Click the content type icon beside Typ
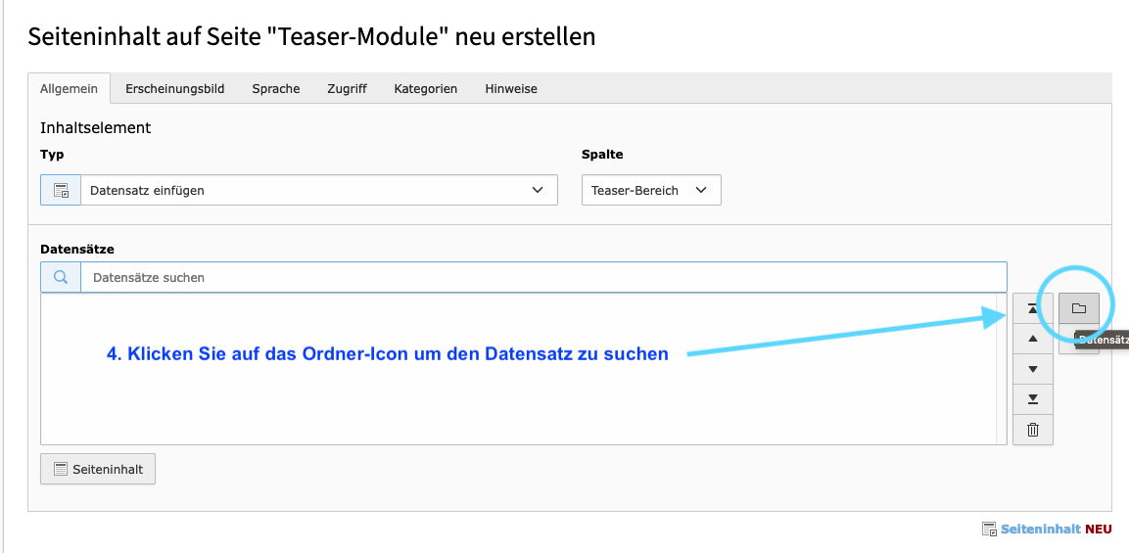The image size is (1129, 553). pos(61,190)
